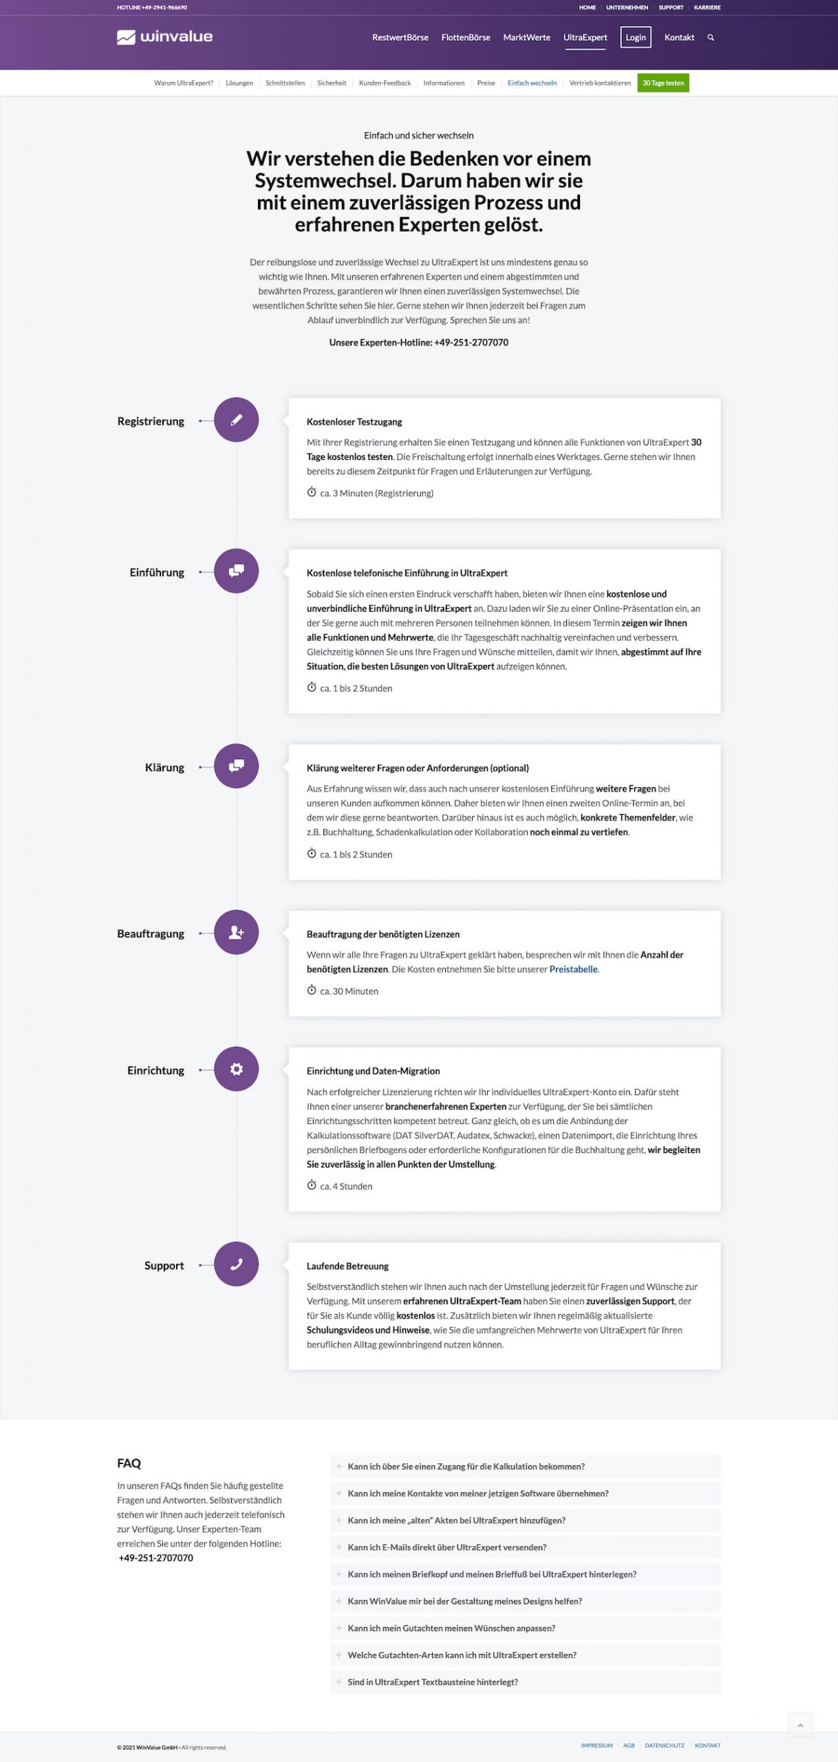838x1762 pixels.
Task: Expand FAQ about Kontakte übernehmen
Action: click(477, 1494)
